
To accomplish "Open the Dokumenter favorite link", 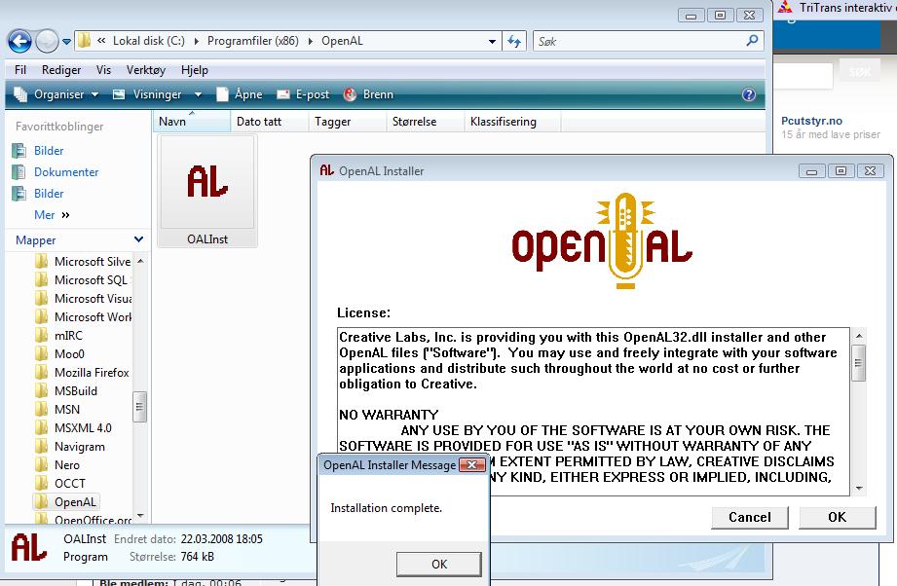I will point(66,171).
